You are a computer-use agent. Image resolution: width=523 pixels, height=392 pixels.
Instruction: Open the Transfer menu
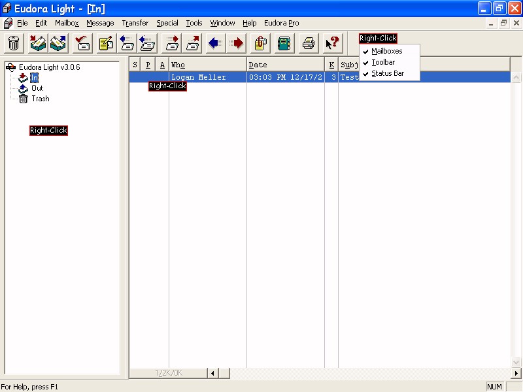(135, 23)
